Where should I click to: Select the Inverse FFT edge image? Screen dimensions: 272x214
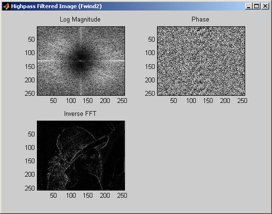(81, 156)
